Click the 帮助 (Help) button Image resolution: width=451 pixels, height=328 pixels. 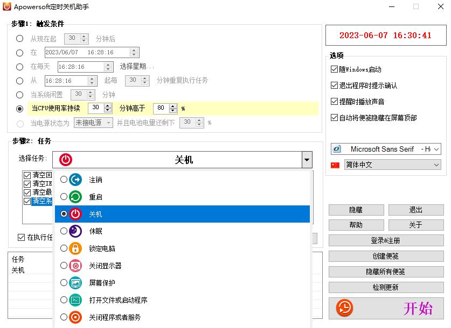[356, 225]
